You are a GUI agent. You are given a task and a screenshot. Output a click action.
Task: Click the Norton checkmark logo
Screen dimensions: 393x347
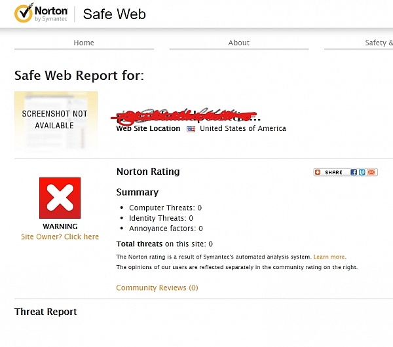coord(24,13)
